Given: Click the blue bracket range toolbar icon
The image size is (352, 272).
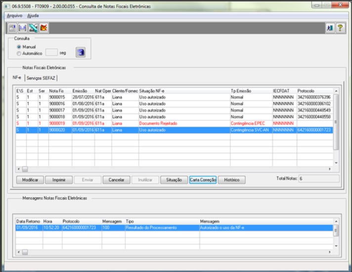Looking at the screenshot, I should 22,28.
